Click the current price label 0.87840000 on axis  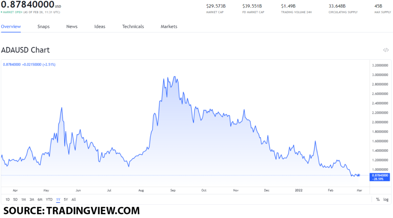[x=380, y=175]
